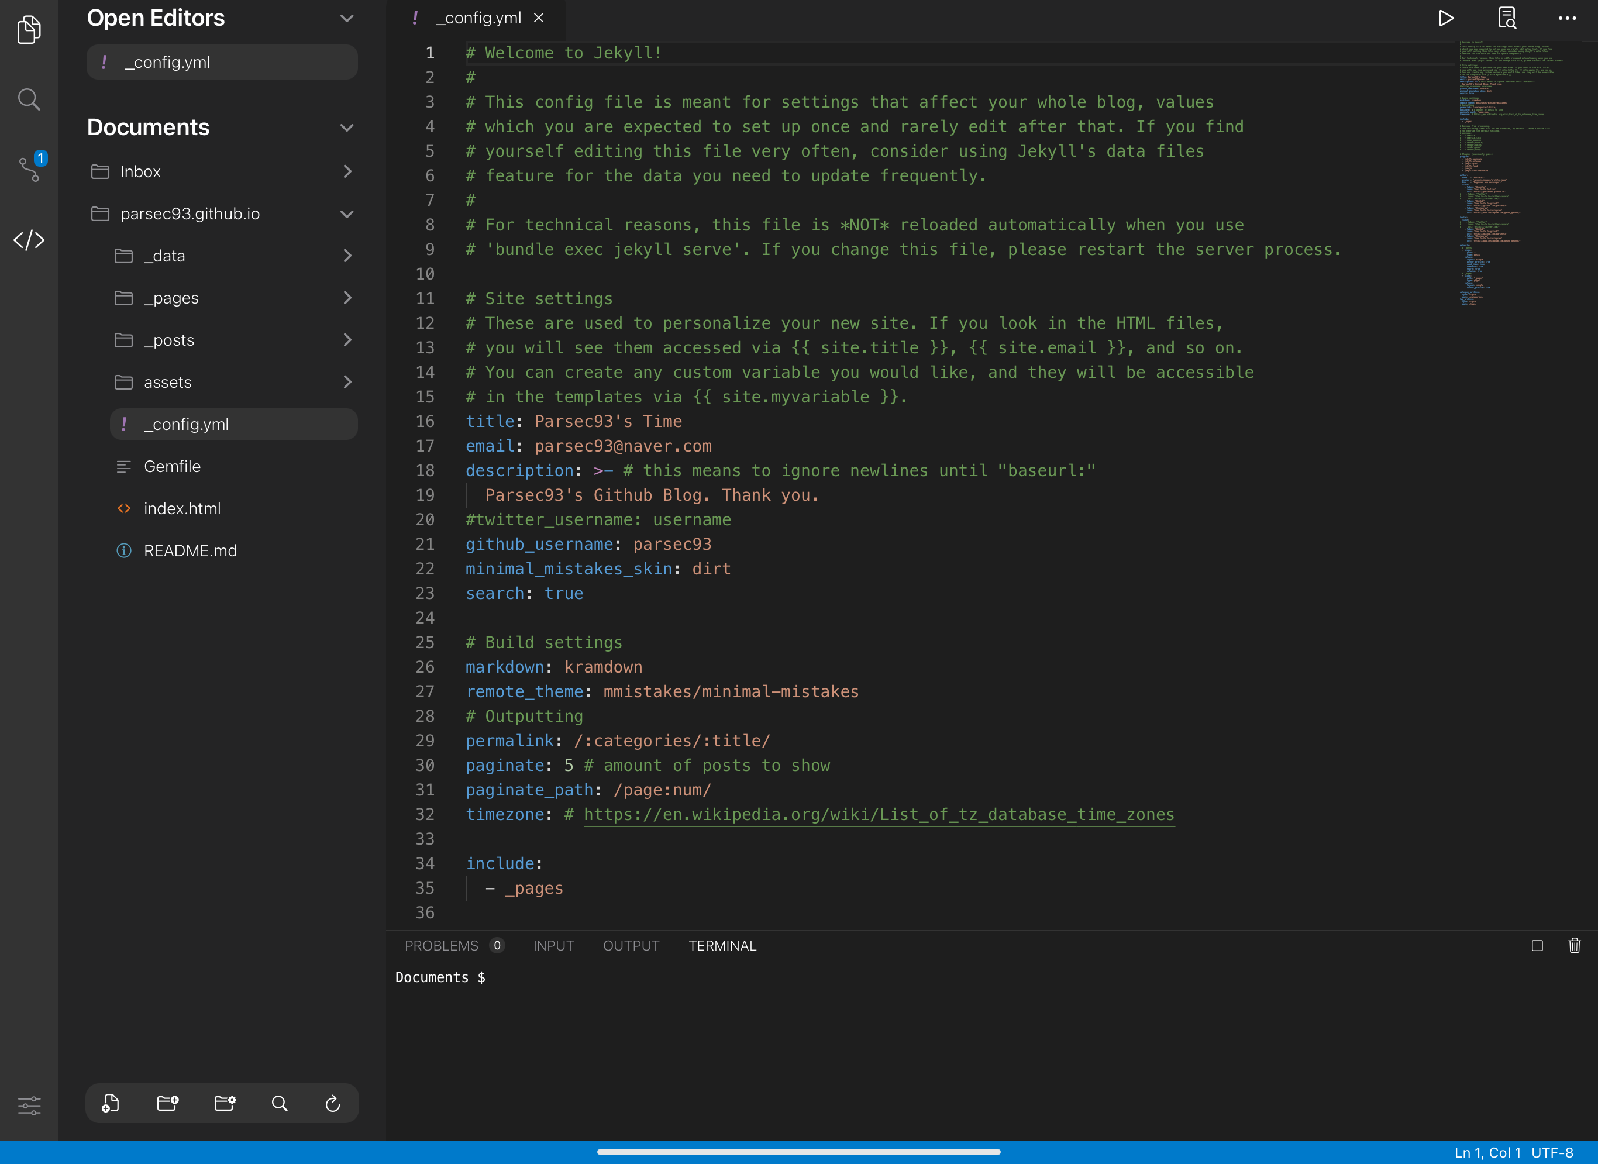Viewport: 1598px width, 1164px height.
Task: Create a new folder using sidebar icon
Action: (167, 1103)
